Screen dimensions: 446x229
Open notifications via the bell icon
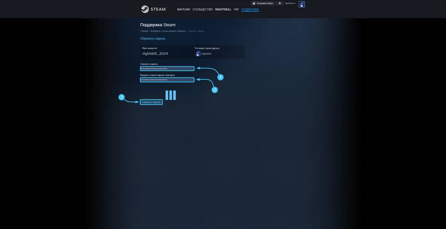[280, 3]
